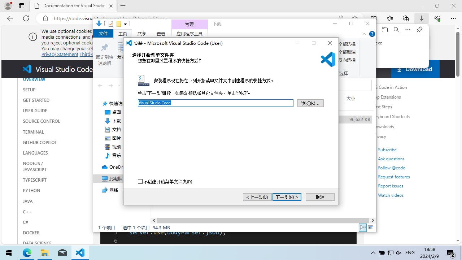The image size is (462, 260).
Task: Search downloads with magnifier icon in panel
Action: coord(396,30)
